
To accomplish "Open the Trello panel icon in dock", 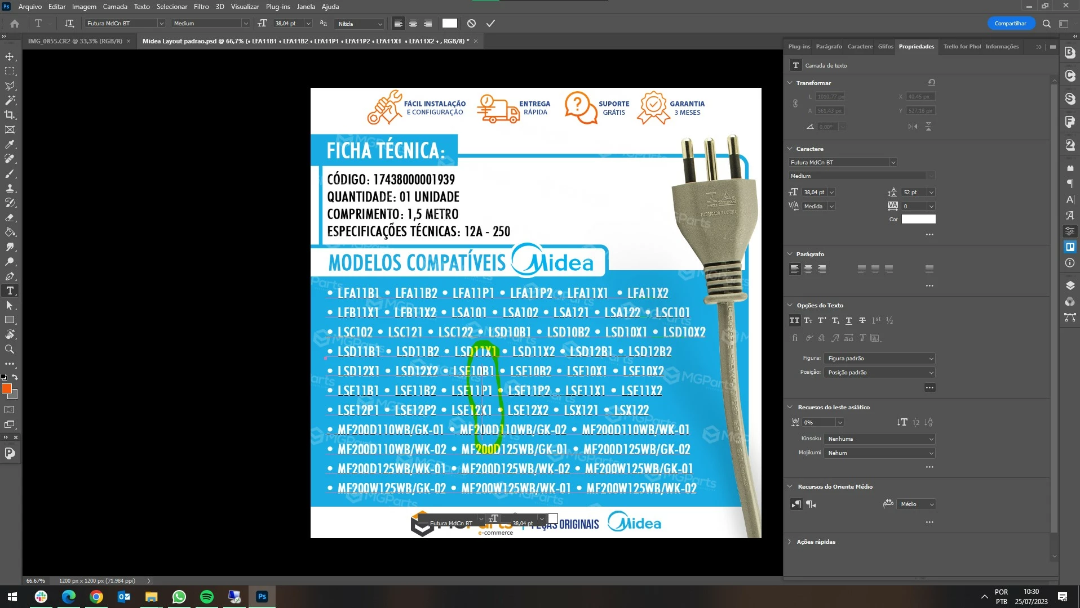I will point(1069,247).
